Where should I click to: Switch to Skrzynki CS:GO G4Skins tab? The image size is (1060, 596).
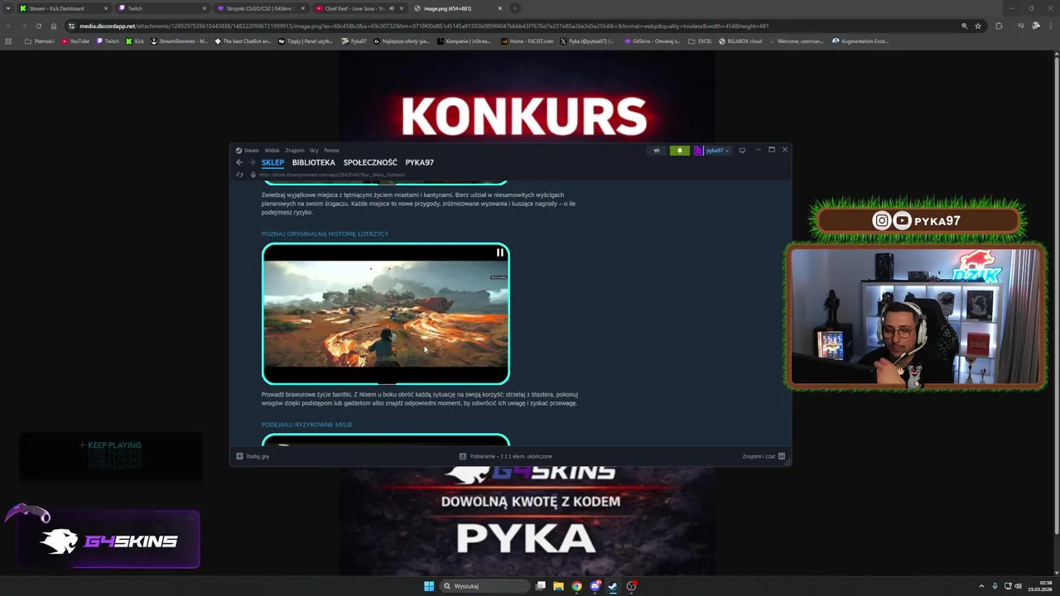260,8
